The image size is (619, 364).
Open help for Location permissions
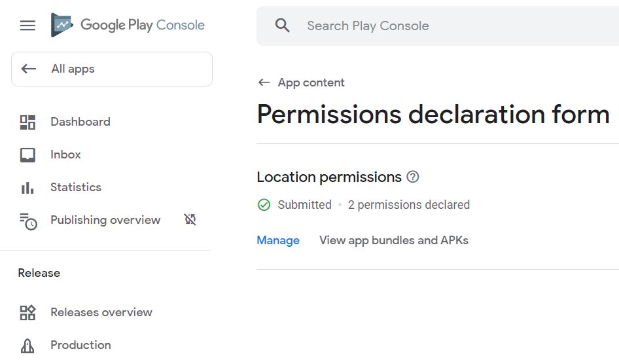[413, 177]
